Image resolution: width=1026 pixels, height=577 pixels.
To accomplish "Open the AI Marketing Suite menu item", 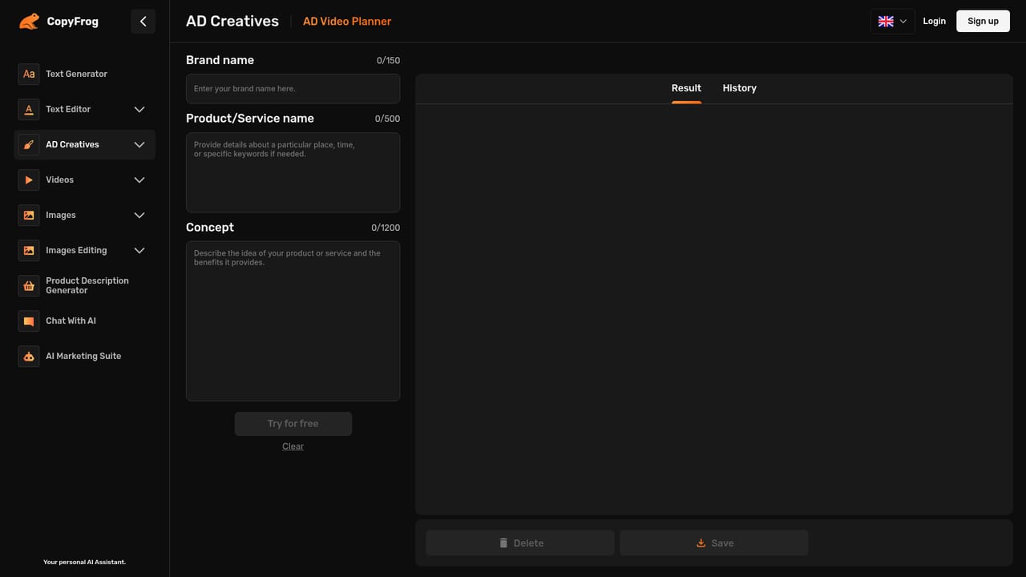I will [85, 356].
